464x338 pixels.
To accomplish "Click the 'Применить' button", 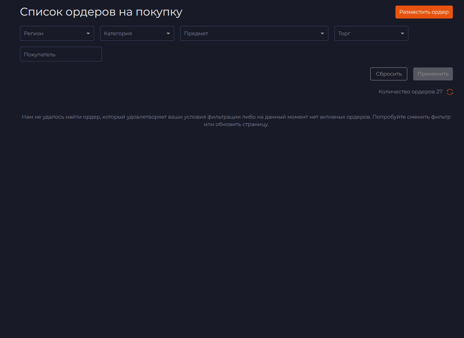I will click(x=433, y=74).
